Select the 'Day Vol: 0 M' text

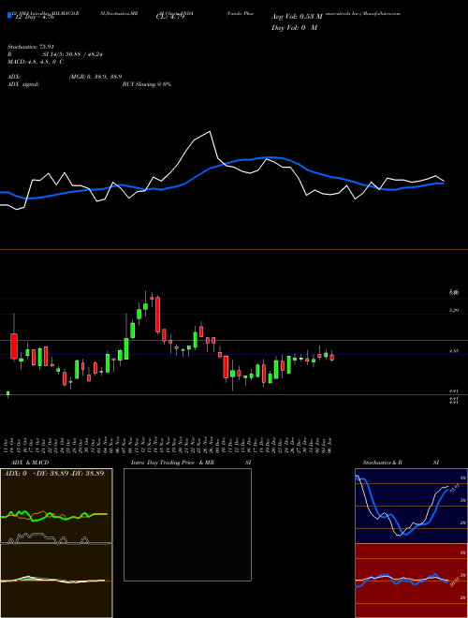tap(294, 28)
